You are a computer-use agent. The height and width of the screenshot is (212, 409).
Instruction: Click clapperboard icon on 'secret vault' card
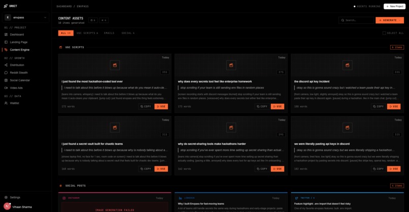click(115, 127)
